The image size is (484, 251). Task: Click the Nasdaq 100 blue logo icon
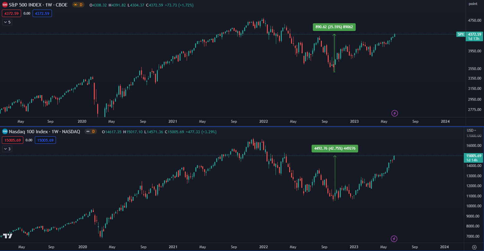point(5,132)
